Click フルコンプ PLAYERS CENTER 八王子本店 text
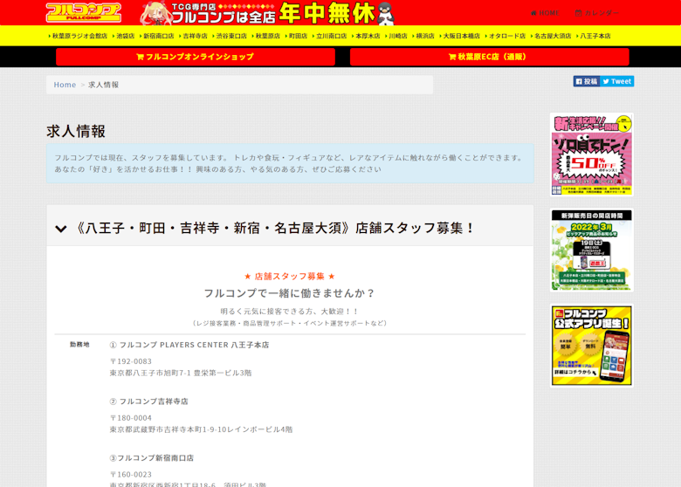Screen dimensions: 681x487 click(189, 345)
